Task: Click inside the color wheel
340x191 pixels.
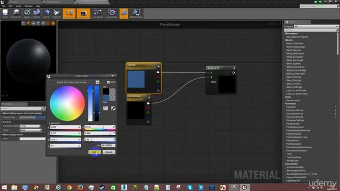Action: pos(67,103)
